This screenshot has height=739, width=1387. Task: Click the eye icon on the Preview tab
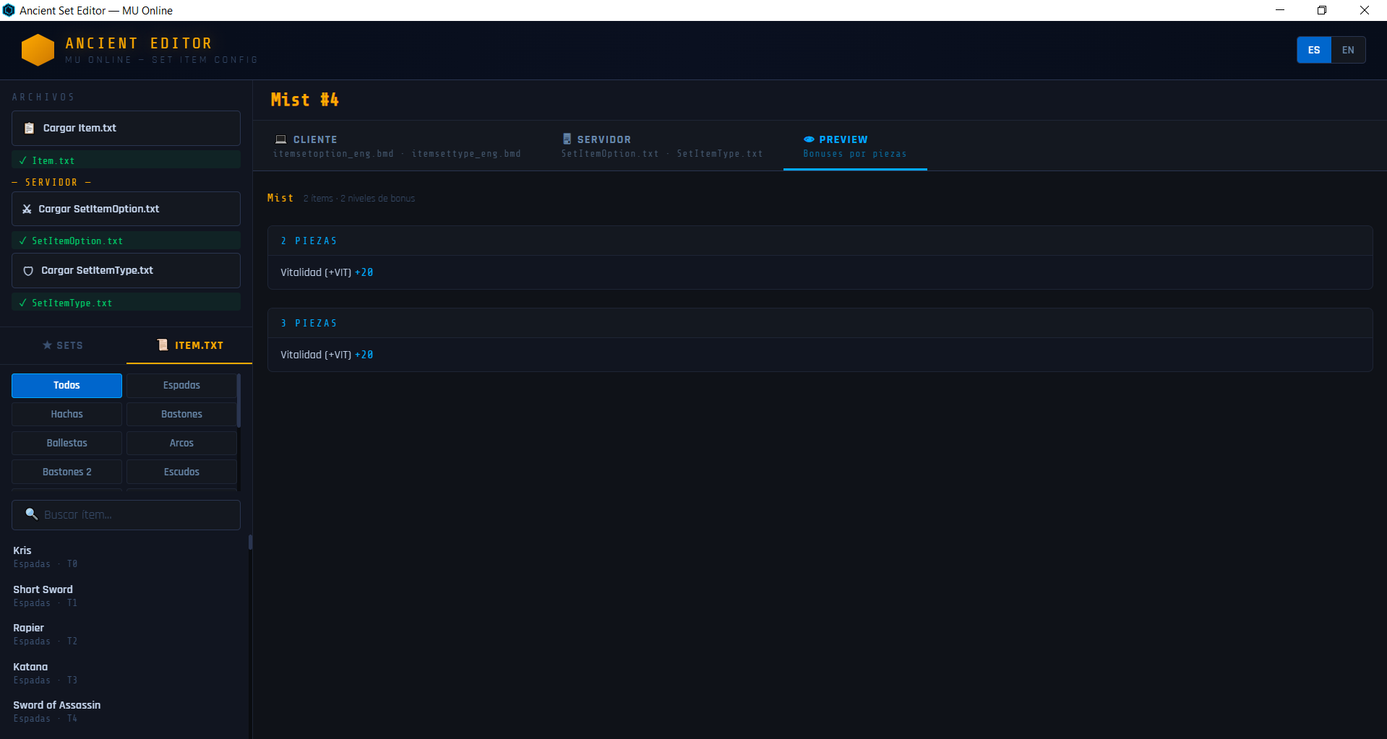click(x=810, y=139)
